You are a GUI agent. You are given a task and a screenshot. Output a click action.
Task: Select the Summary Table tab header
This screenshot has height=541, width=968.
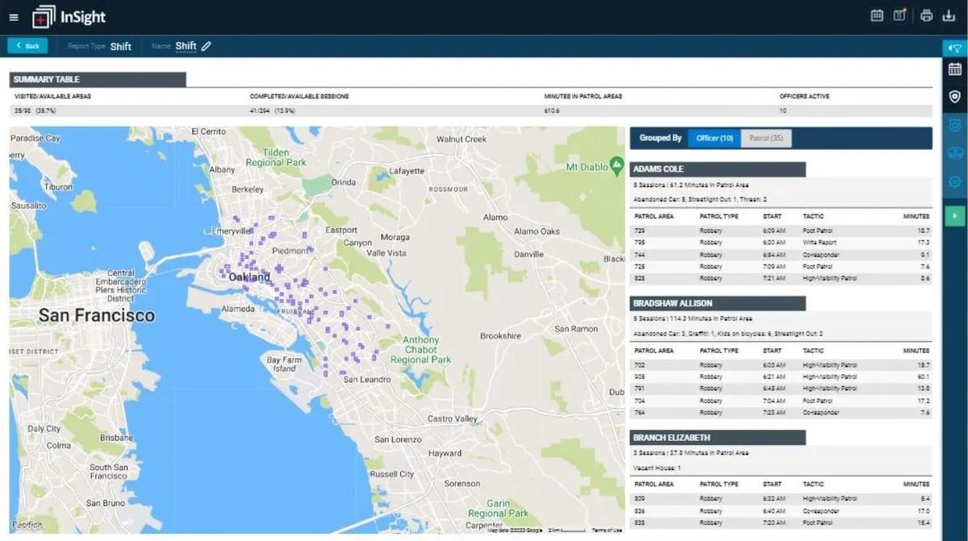pos(97,80)
